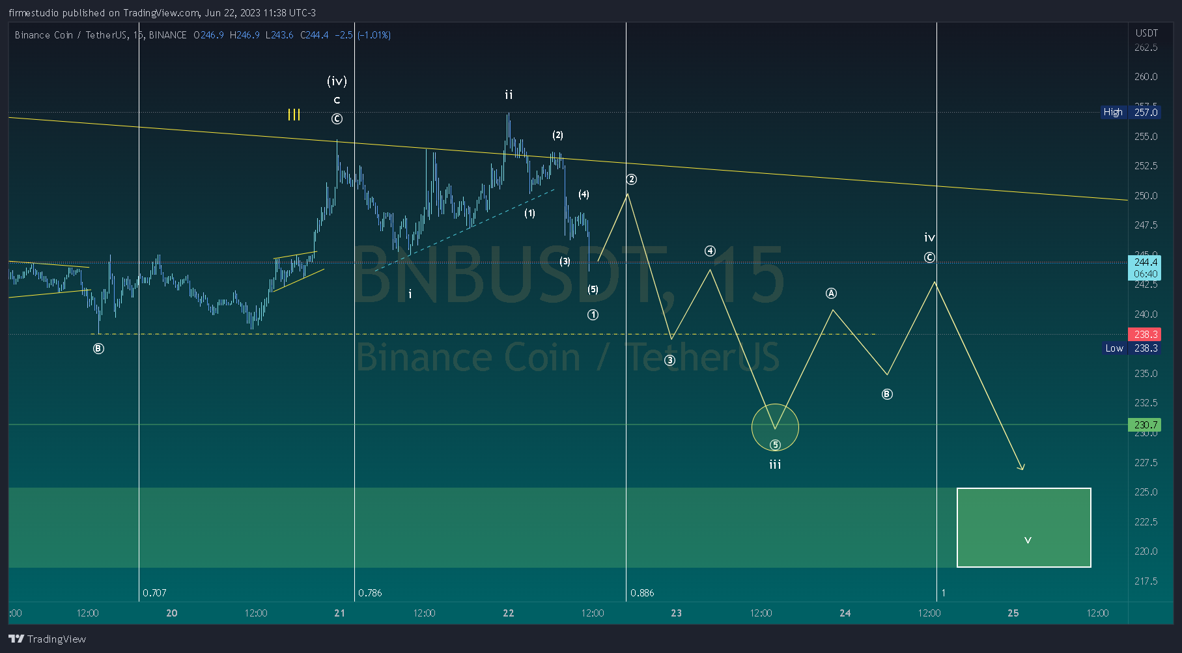Select the 0.707 time fib label
Image resolution: width=1182 pixels, height=653 pixels.
click(x=154, y=593)
